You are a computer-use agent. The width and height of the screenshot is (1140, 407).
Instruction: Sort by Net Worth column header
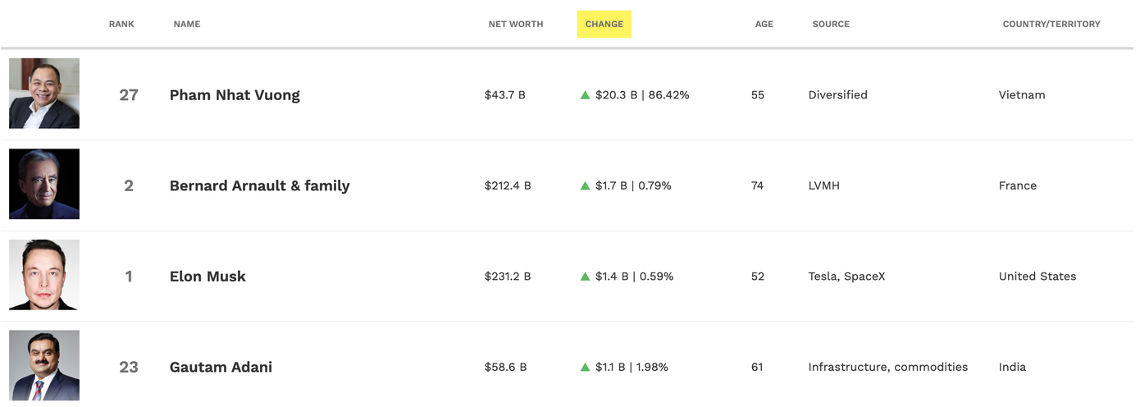click(516, 24)
